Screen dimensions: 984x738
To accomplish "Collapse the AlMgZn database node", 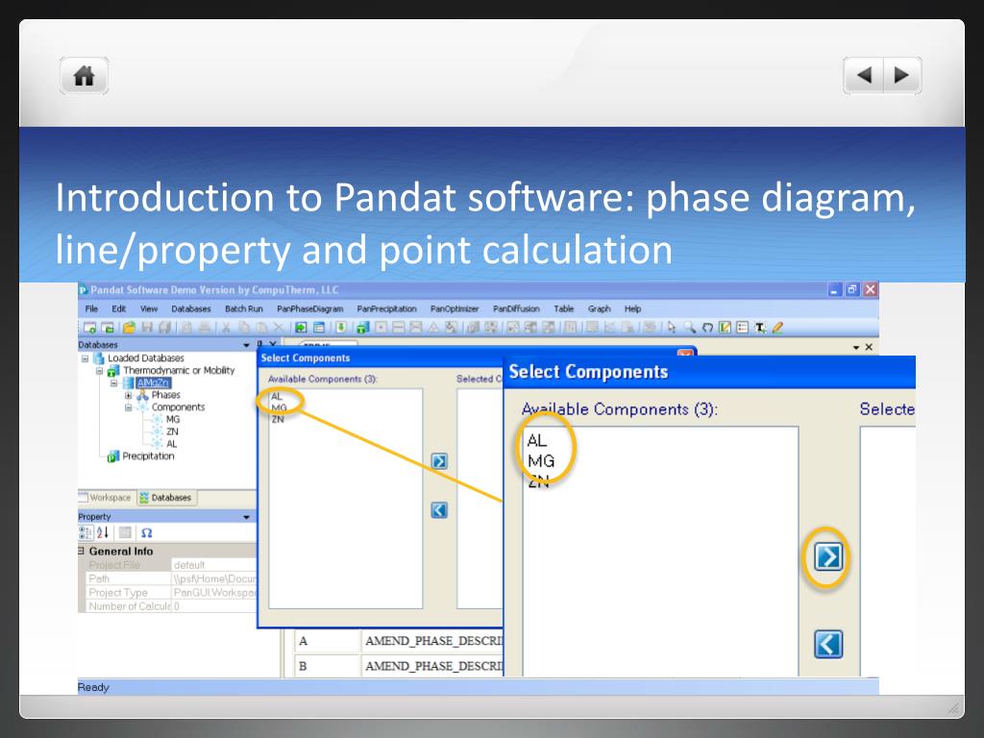I will [113, 382].
